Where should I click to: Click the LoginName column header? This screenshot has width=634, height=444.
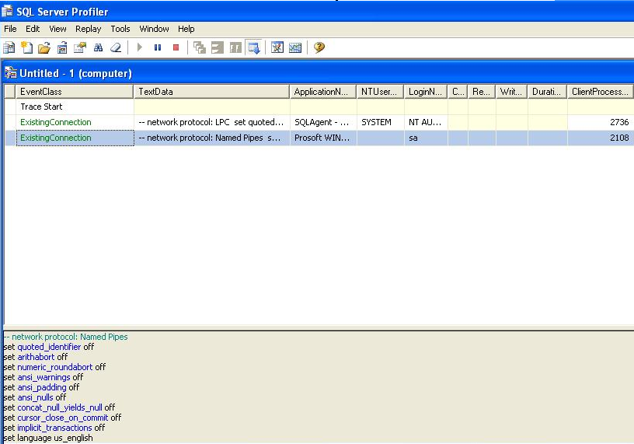tap(426, 92)
